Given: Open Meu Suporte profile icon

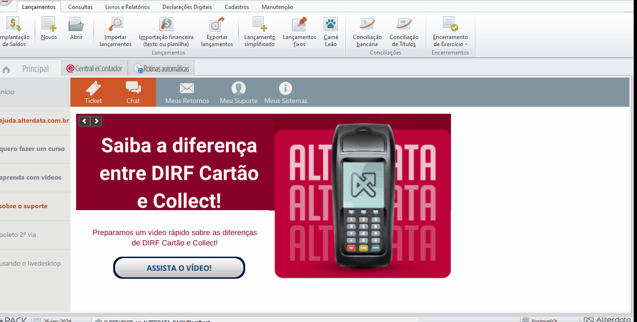Looking at the screenshot, I should [239, 92].
